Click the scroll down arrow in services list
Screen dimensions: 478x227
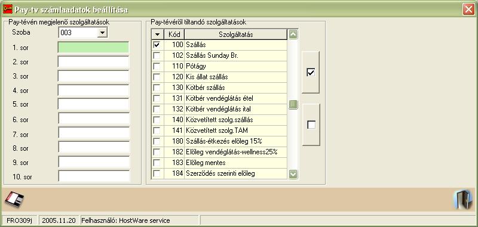coord(293,174)
